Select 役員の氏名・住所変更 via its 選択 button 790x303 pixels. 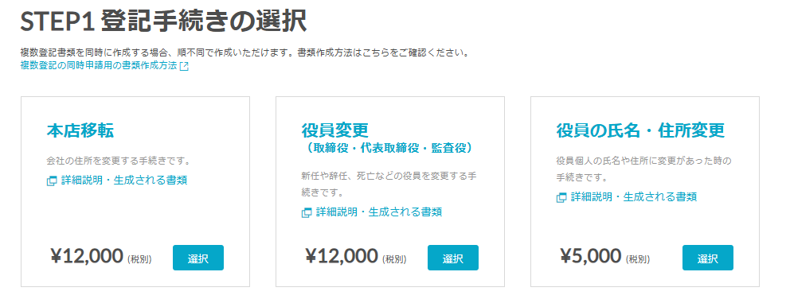pos(708,258)
